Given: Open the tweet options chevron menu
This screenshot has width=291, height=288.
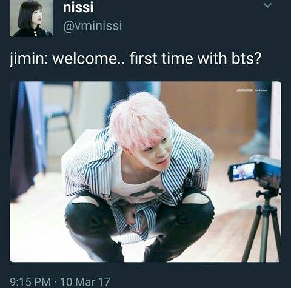Looking at the screenshot, I should (267, 6).
